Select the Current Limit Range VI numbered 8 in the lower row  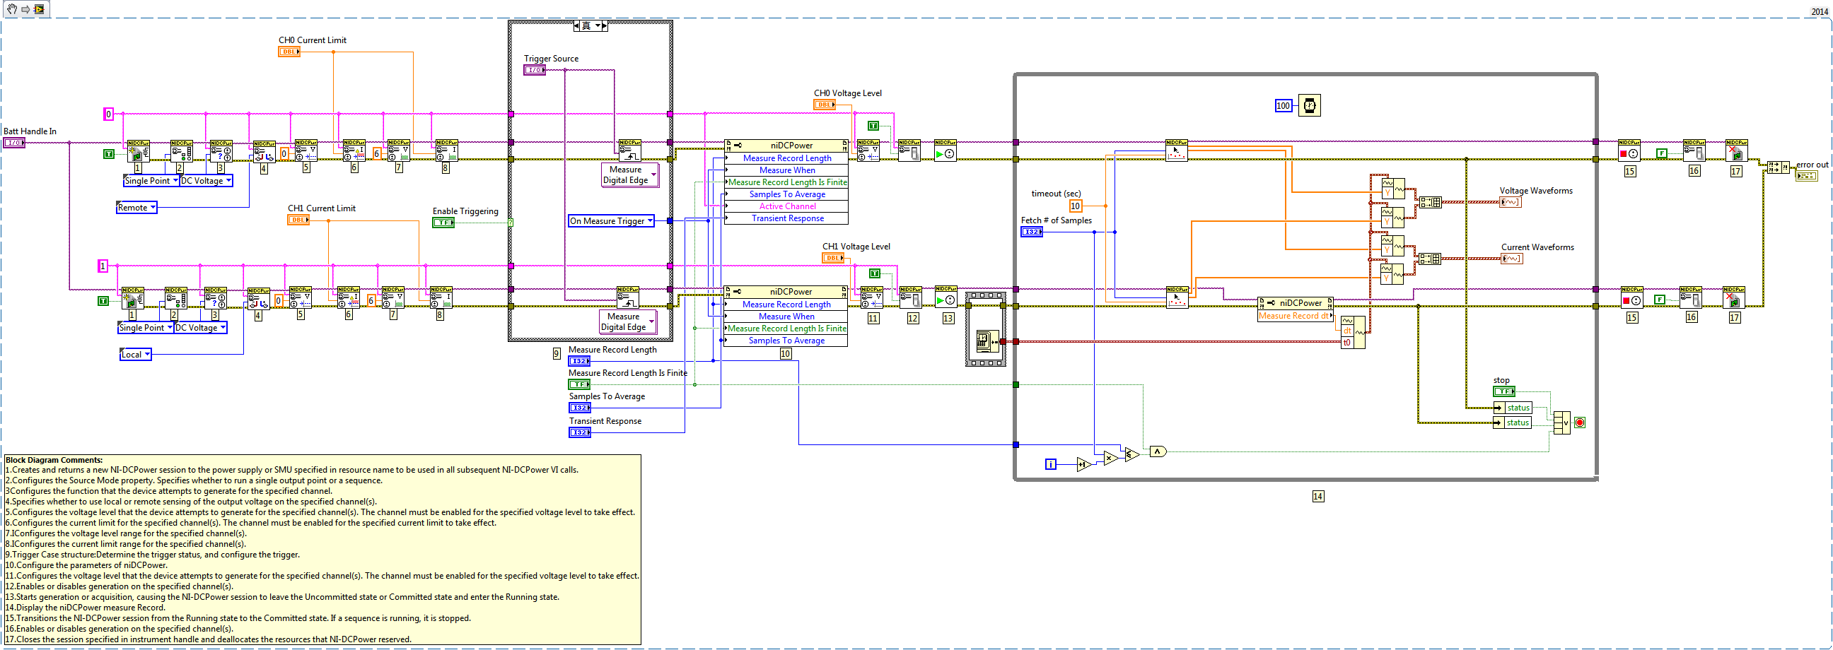coord(441,297)
